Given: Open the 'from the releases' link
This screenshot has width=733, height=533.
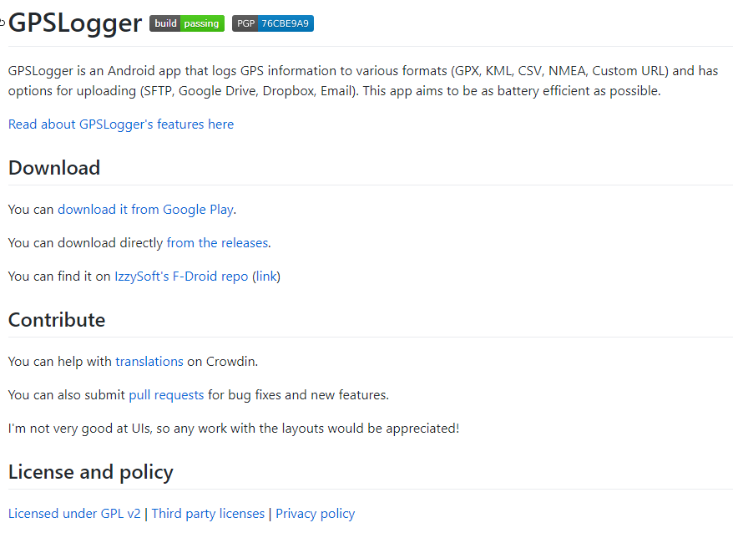Looking at the screenshot, I should 217,243.
